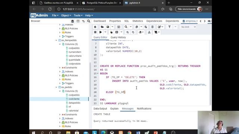The image size is (239, 134).
Task: Click the Explain hand-pointer icon
Action: tap(111, 32)
